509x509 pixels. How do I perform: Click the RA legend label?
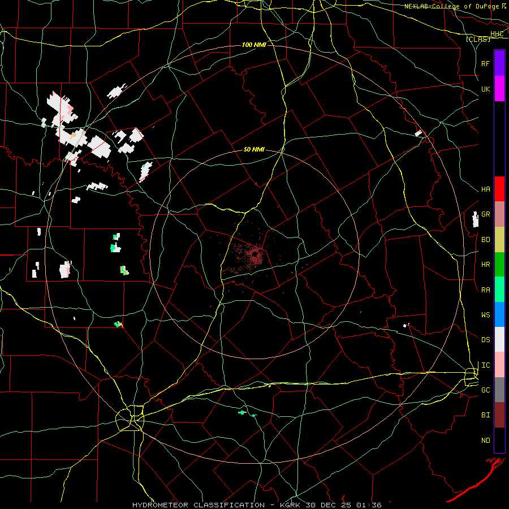click(485, 290)
